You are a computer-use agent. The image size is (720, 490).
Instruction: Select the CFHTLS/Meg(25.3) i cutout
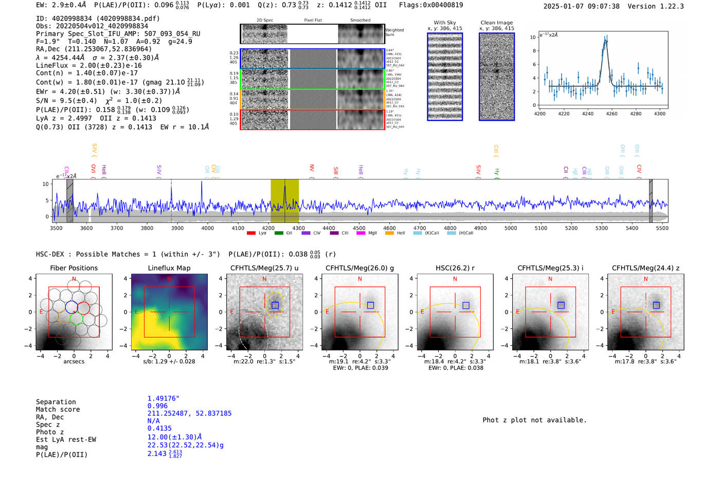pos(550,312)
